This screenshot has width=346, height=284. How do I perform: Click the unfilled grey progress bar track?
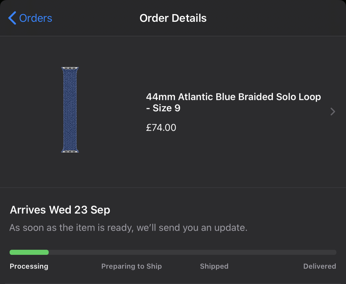click(x=193, y=252)
